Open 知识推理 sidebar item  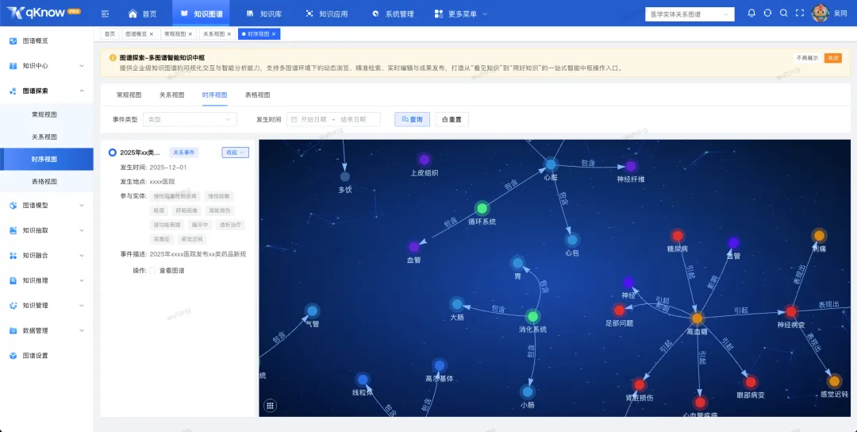pyautogui.click(x=47, y=280)
